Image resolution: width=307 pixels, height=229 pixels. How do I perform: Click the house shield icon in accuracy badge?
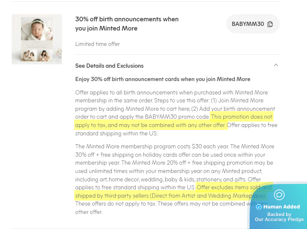[x=279, y=195]
